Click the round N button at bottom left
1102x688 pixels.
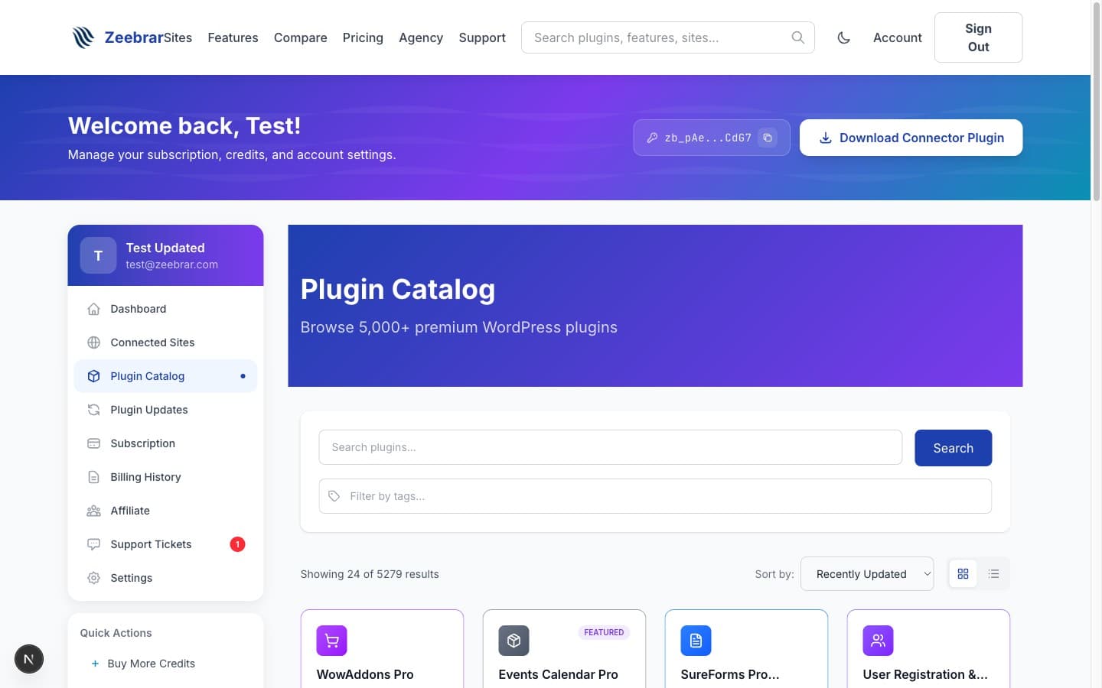click(x=29, y=659)
